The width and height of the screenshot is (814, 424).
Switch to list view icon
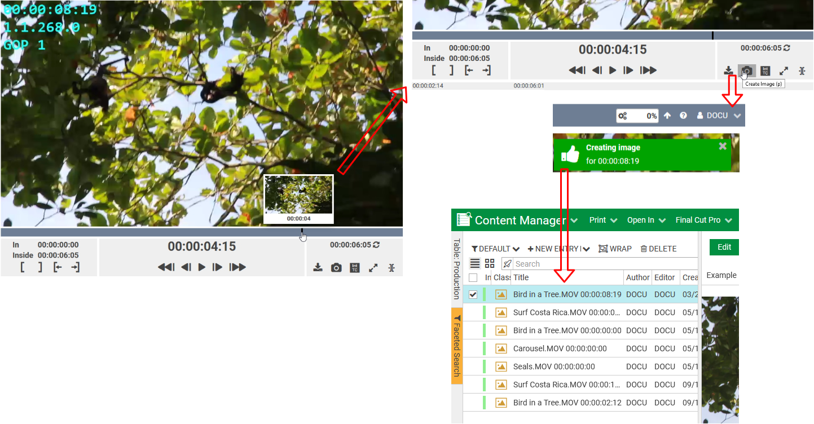coord(475,264)
